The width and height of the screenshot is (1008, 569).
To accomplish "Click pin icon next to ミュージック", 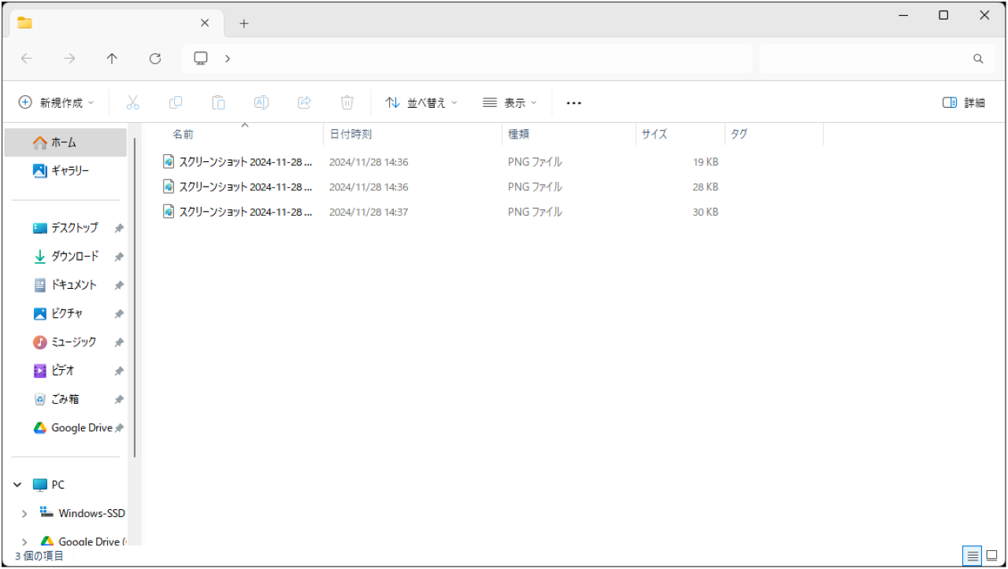I will 119,342.
